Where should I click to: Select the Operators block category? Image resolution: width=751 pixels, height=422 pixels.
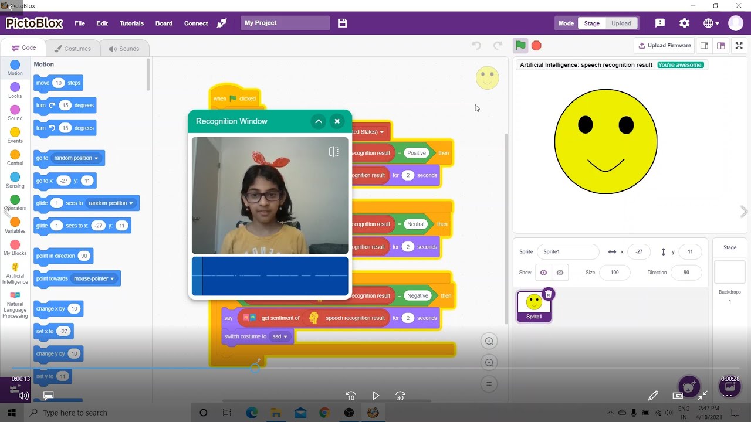pos(15,203)
